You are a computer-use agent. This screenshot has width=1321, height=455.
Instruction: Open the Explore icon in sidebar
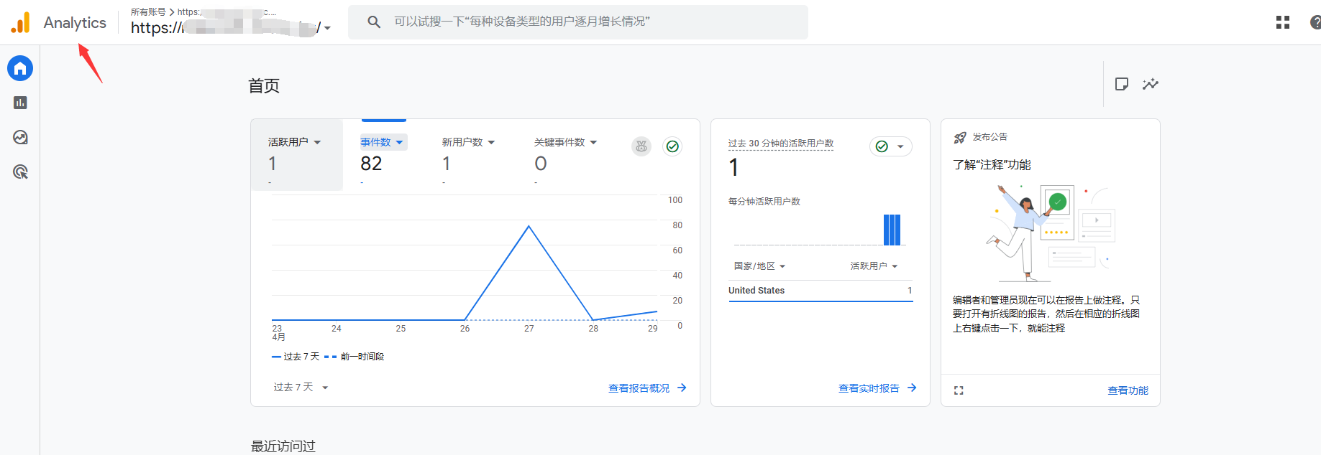(20, 137)
